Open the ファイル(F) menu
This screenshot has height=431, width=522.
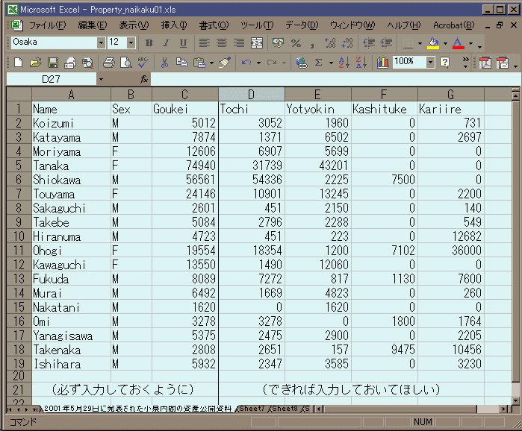(x=47, y=25)
